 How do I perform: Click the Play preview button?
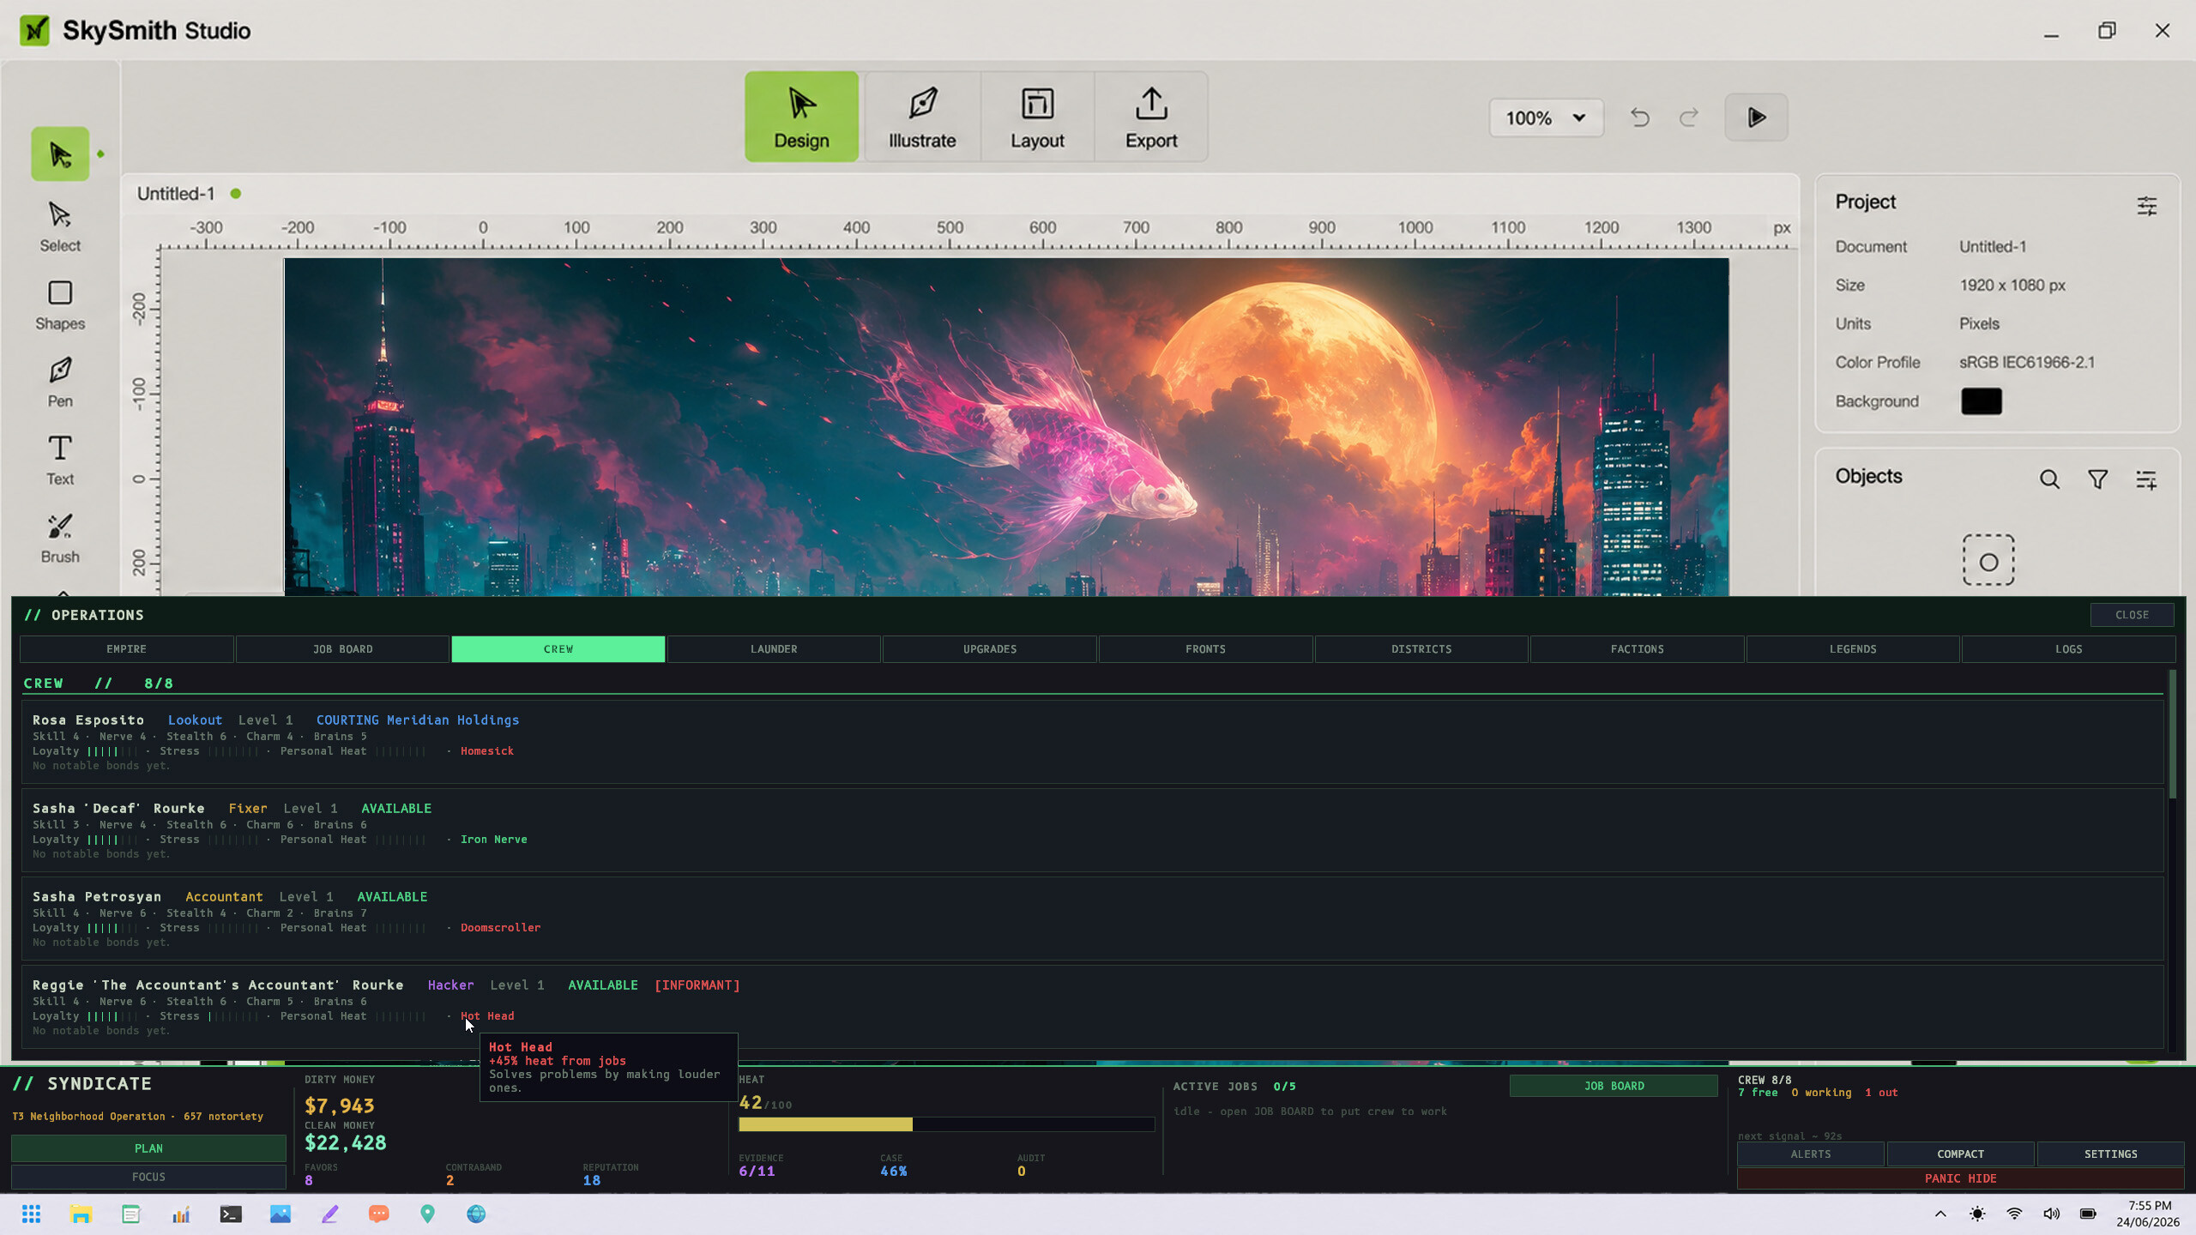(1756, 117)
